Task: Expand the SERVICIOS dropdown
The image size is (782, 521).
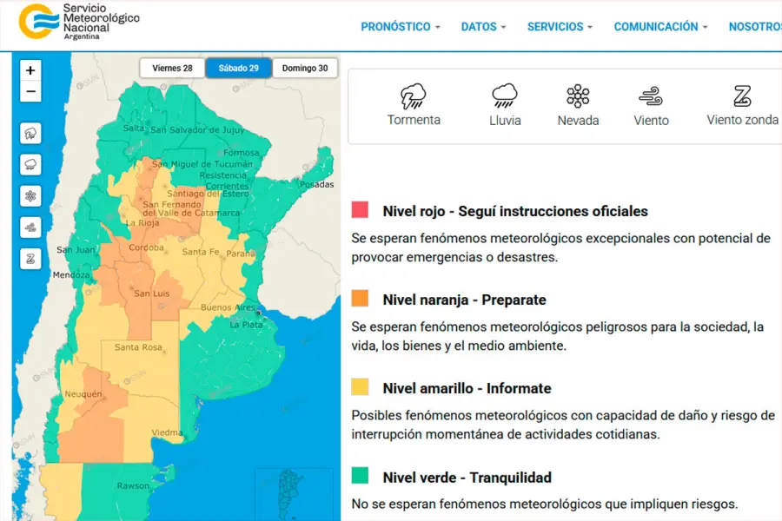Action: (x=560, y=27)
